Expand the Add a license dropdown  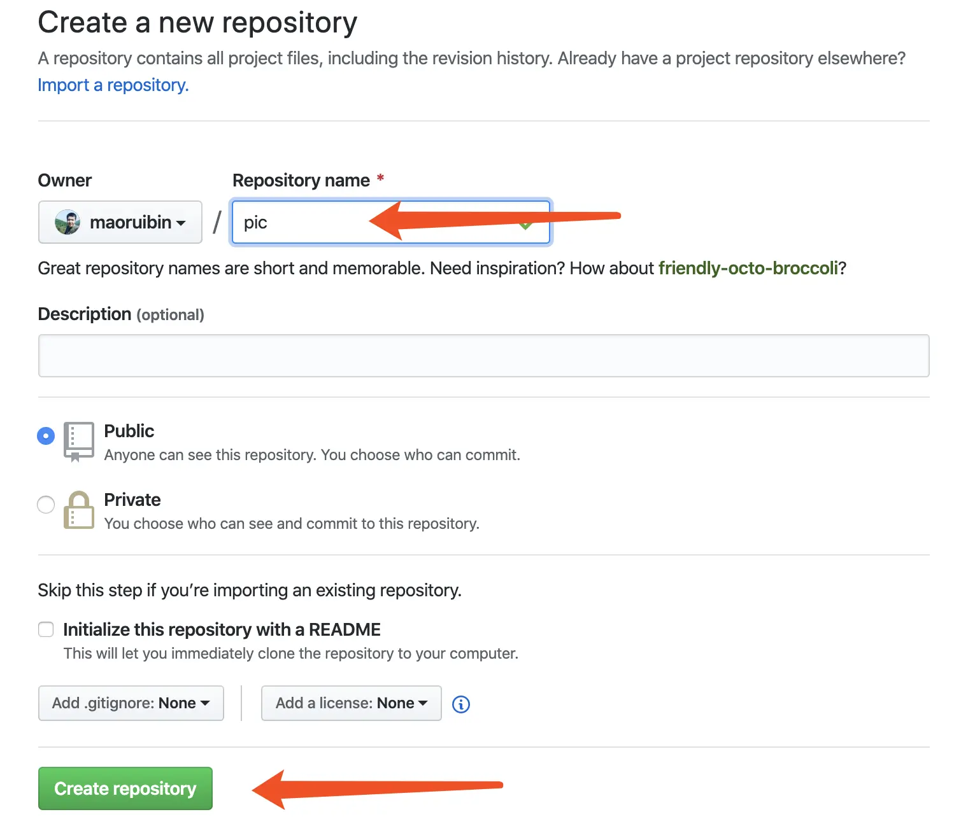click(351, 703)
